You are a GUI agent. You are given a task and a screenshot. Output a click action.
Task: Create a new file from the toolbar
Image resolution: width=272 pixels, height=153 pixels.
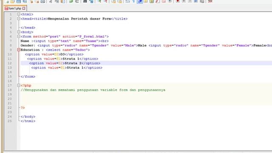[7, 1]
